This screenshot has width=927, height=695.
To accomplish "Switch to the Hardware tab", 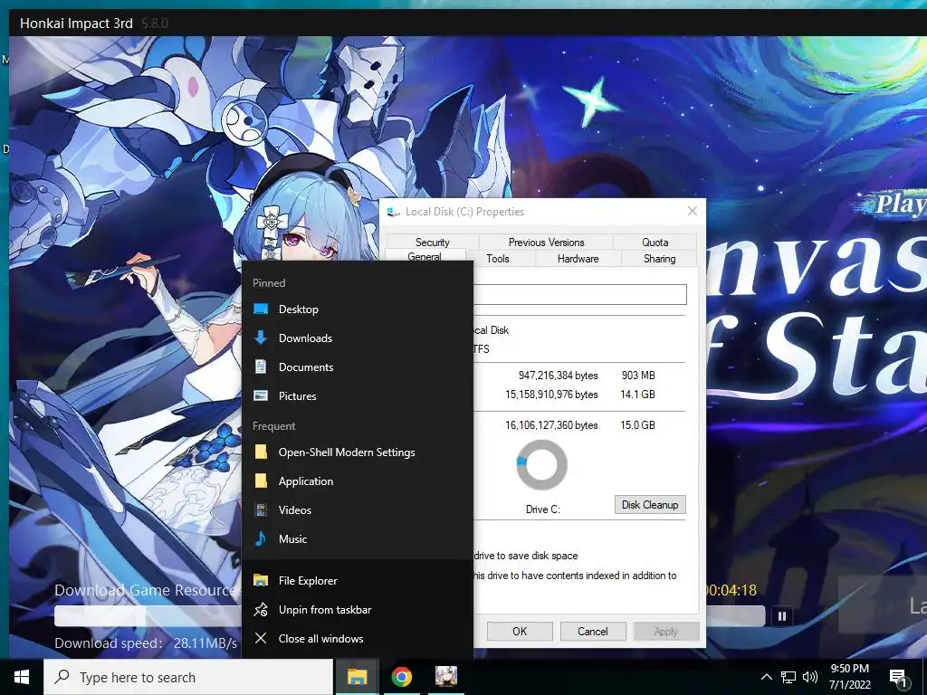I will pyautogui.click(x=578, y=258).
